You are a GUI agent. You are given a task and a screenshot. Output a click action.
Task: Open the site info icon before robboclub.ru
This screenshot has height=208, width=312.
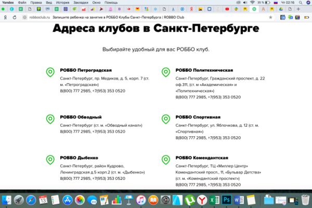click(x=24, y=17)
